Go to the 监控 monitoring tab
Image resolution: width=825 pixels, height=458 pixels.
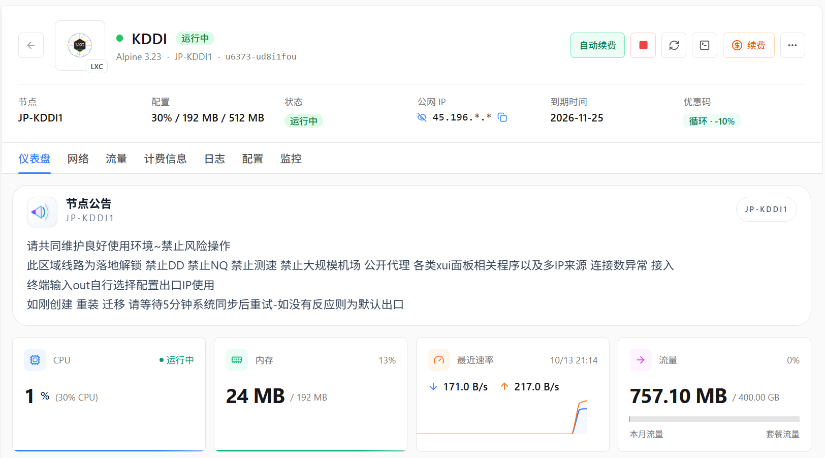[291, 159]
